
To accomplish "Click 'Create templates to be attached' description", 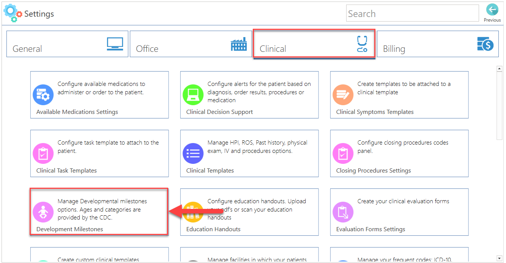I will pos(404,88).
